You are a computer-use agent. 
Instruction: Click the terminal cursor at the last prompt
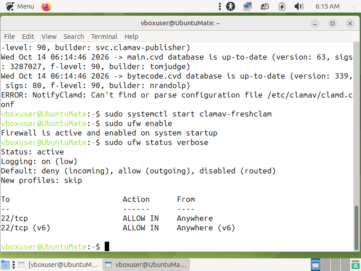coord(107,246)
